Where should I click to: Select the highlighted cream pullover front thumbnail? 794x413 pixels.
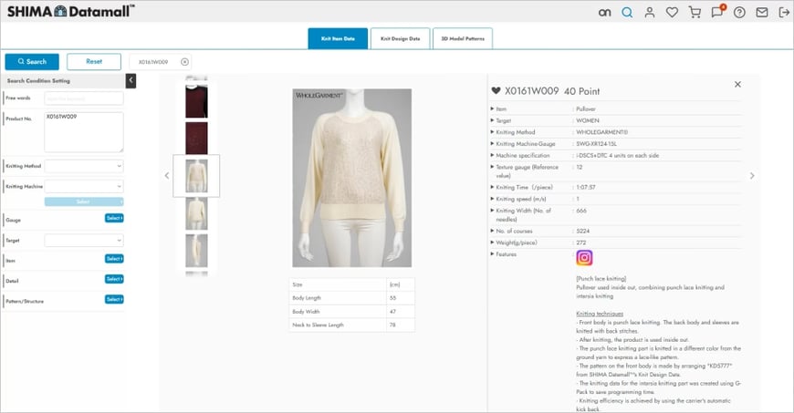[196, 176]
